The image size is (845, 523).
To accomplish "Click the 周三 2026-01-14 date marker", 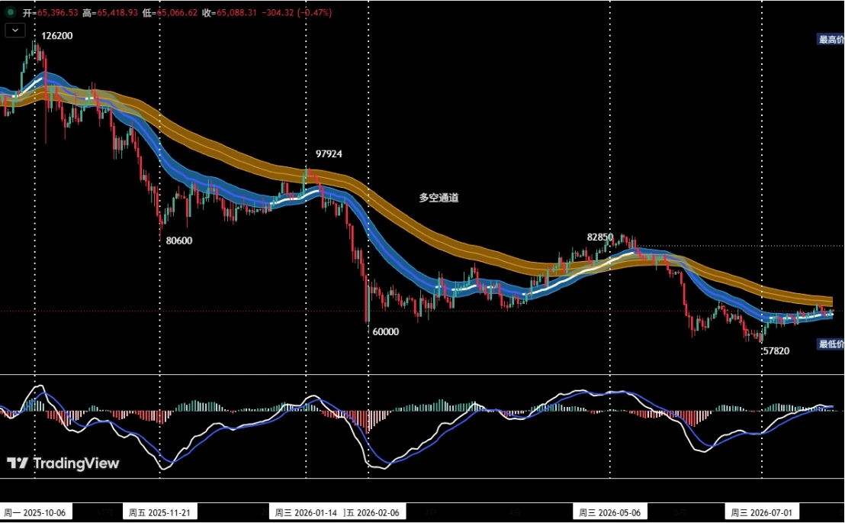I will 306,512.
